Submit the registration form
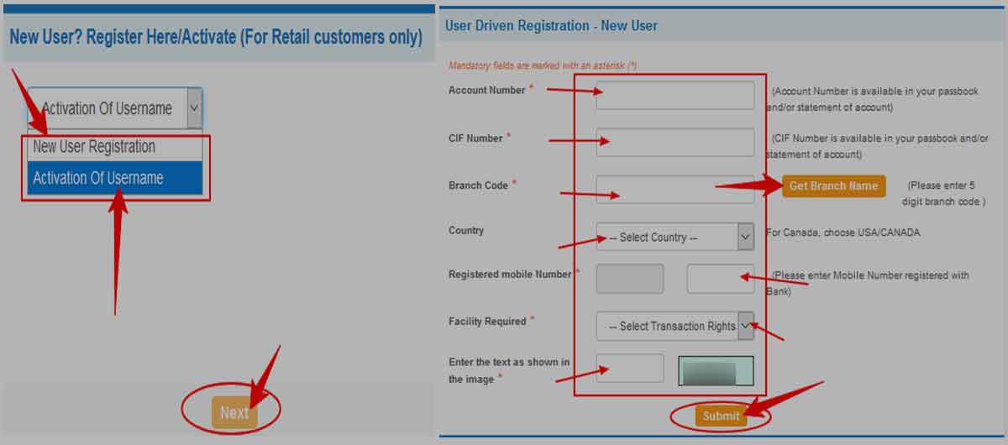Image resolution: width=1008 pixels, height=445 pixels. [721, 416]
